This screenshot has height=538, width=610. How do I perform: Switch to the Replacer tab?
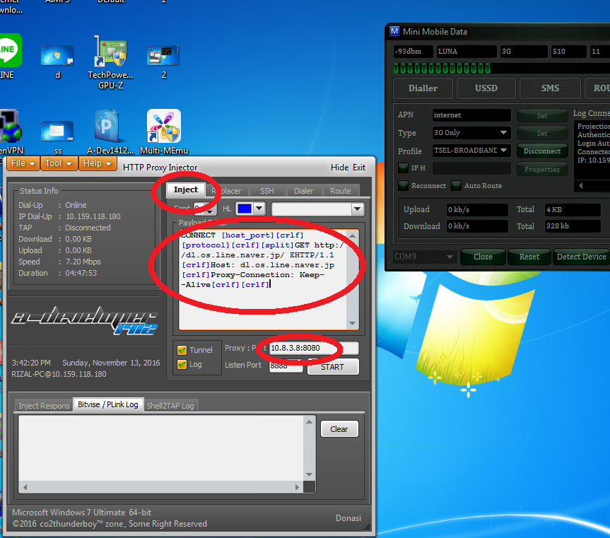[x=226, y=190]
